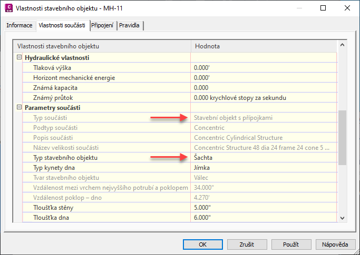Image resolution: width=360 pixels, height=255 pixels.
Task: Switch to the Informace tab
Action: [x=20, y=25]
